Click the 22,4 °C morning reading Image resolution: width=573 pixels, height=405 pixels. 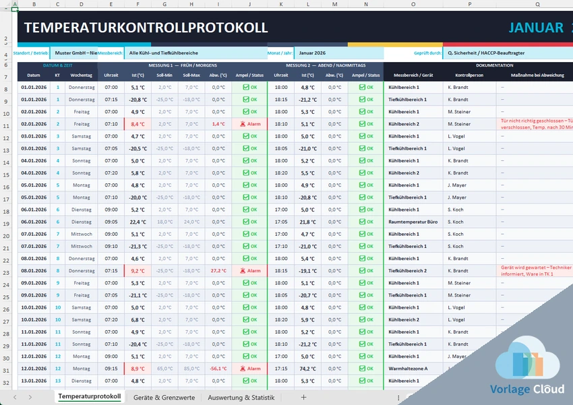[x=138, y=222]
